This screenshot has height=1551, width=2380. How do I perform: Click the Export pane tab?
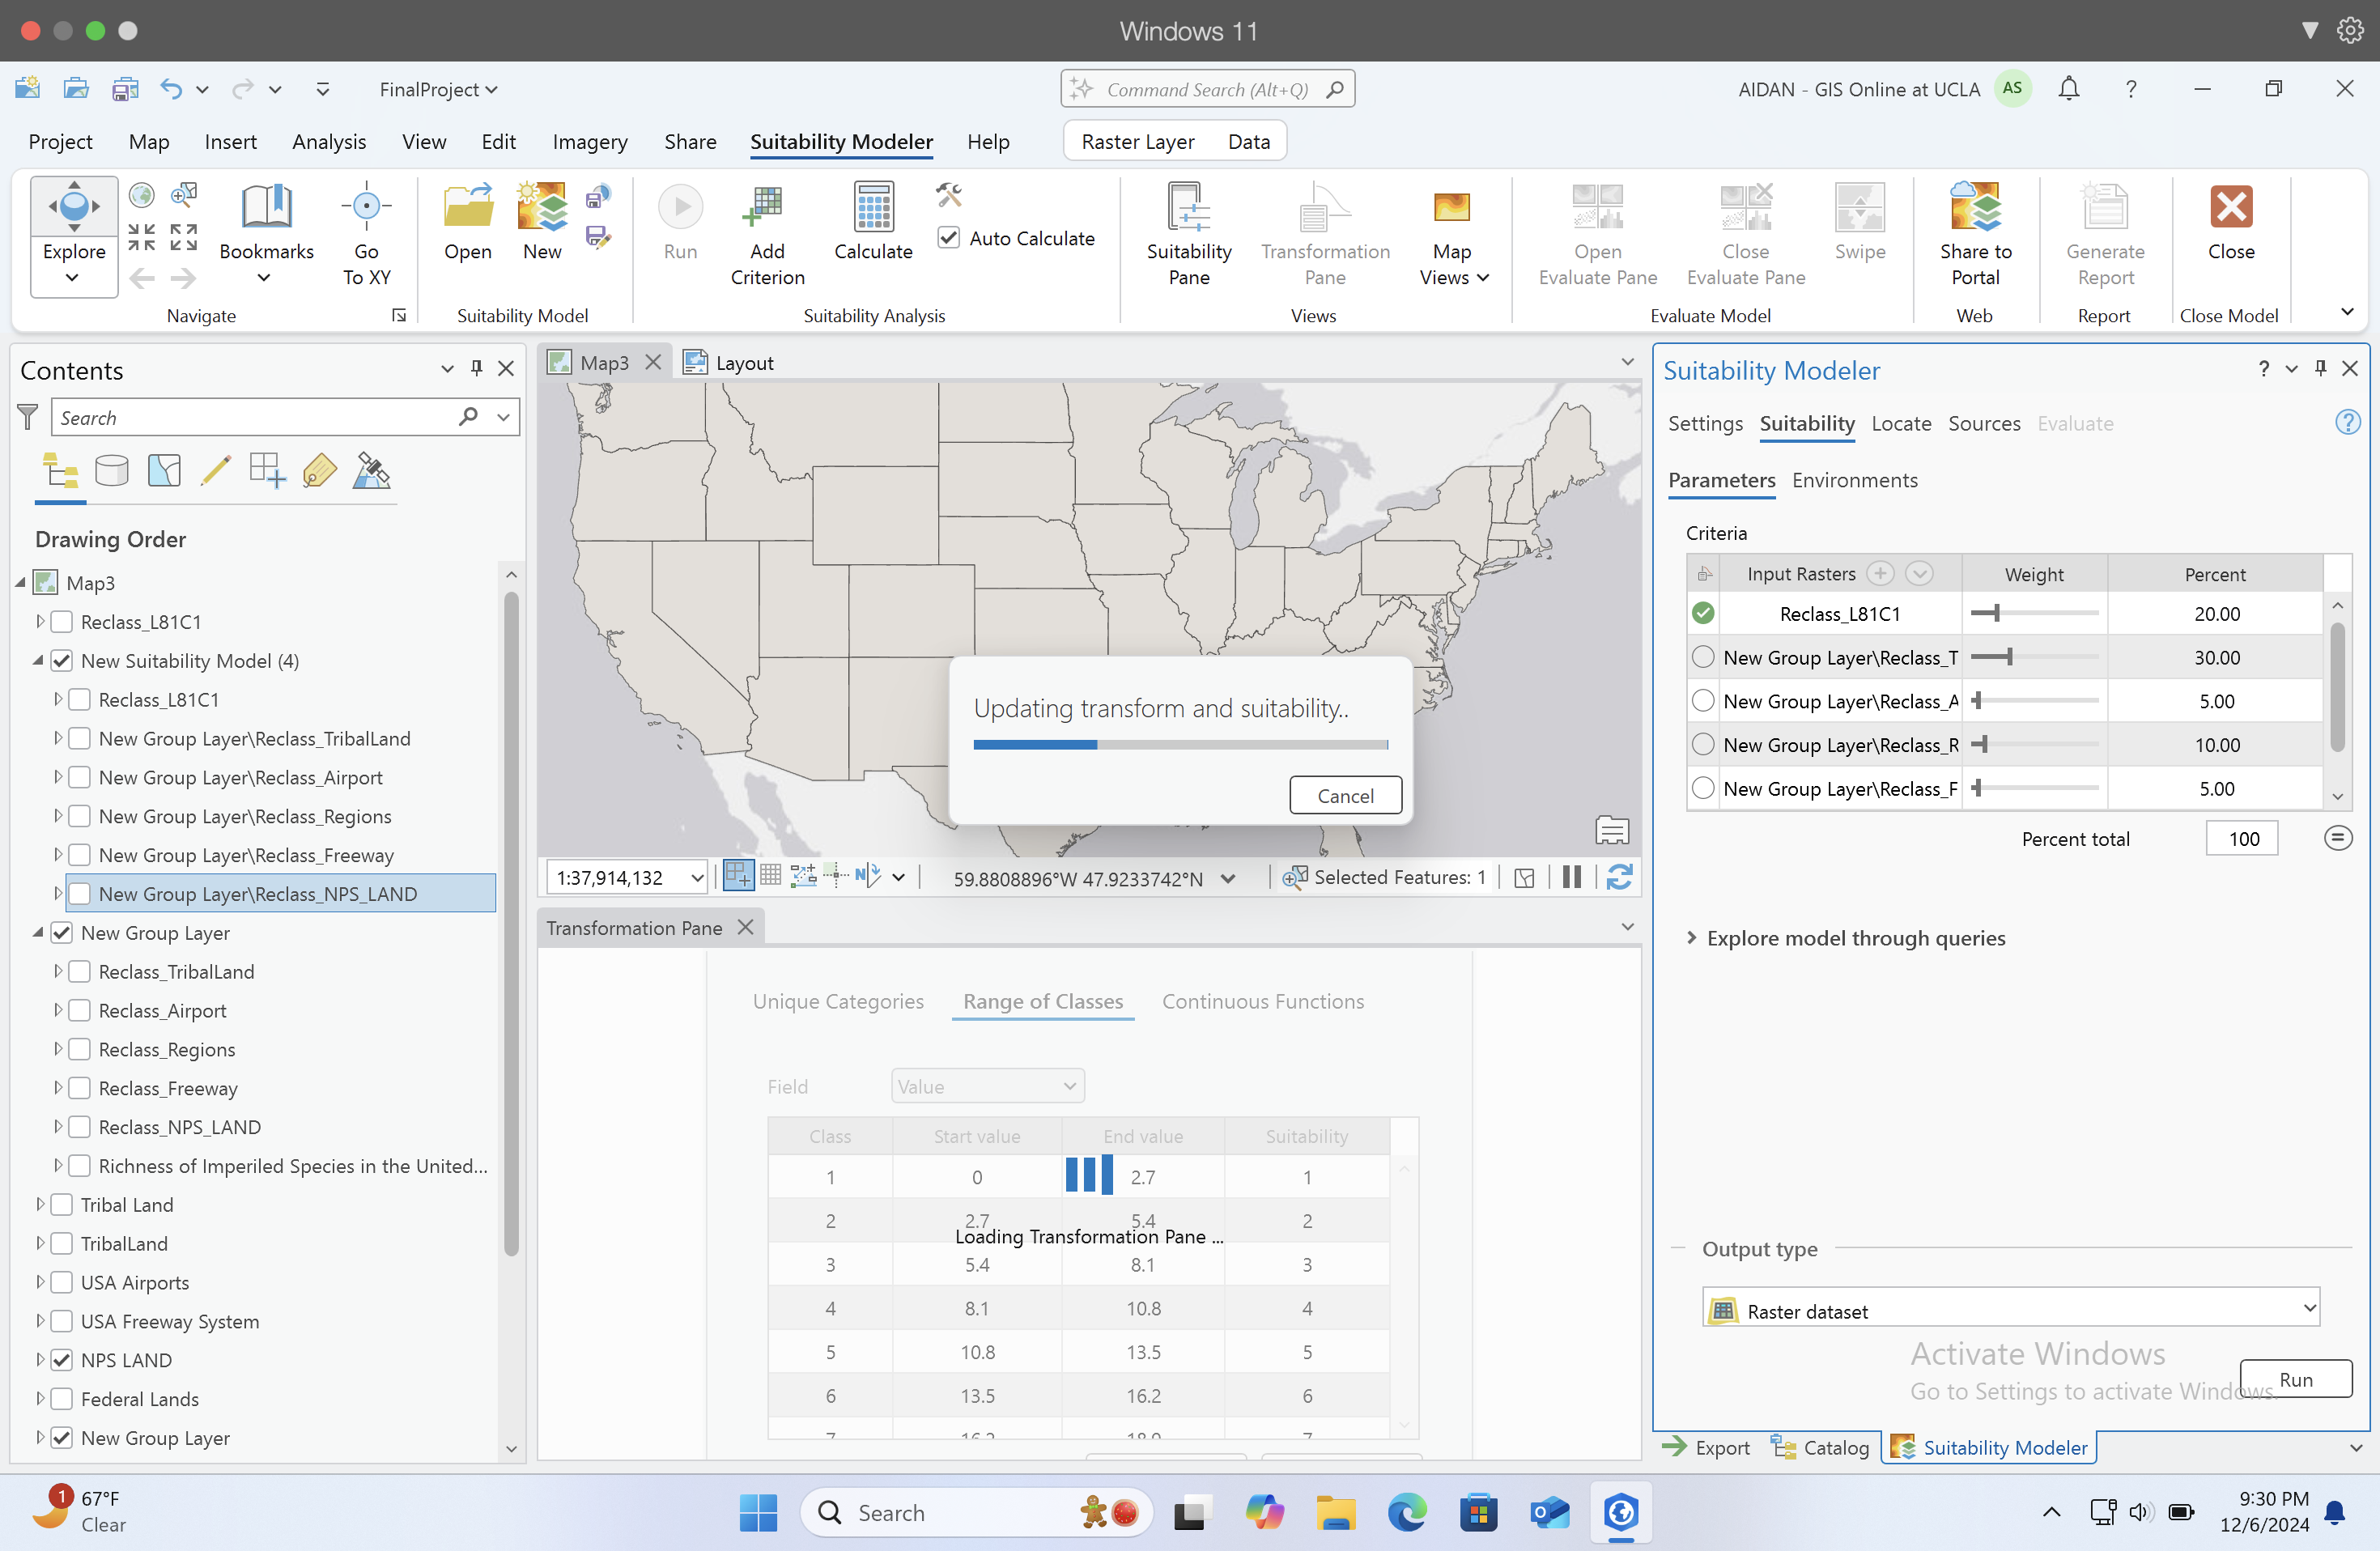(x=1706, y=1447)
